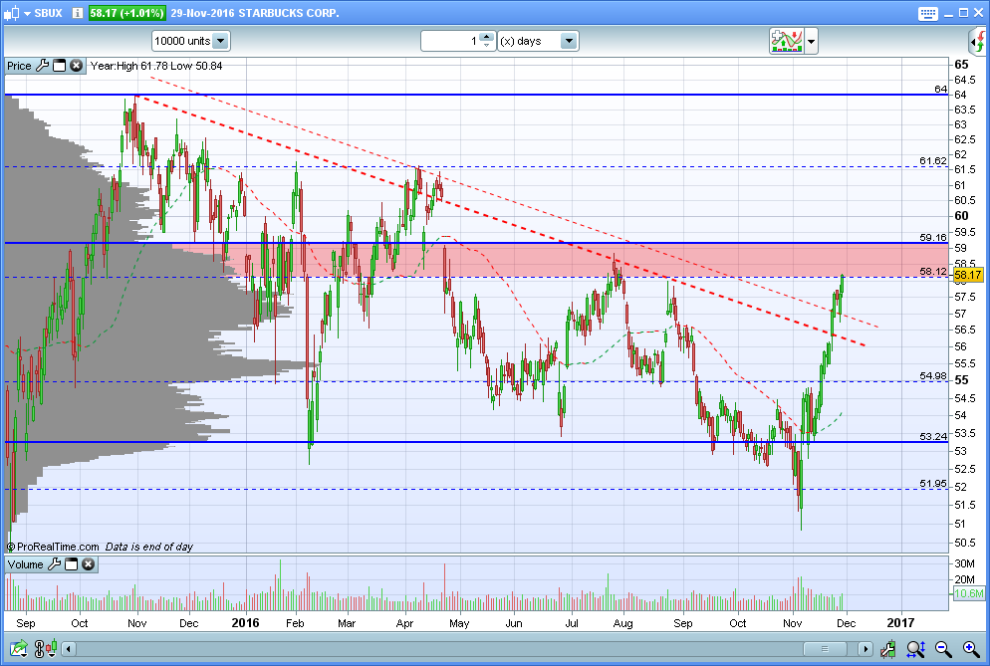Close the Volume indicator panel
Screen dimensions: 990x666
[89, 563]
